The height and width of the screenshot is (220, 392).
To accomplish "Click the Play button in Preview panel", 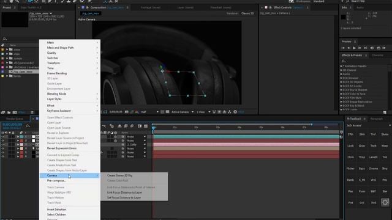I will [x=354, y=48].
